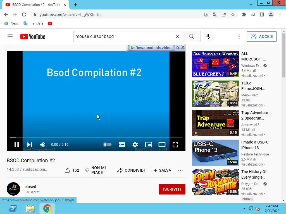Screen dimensions: 286x214
Task: Pause the video playback
Action: pyautogui.click(x=16, y=145)
